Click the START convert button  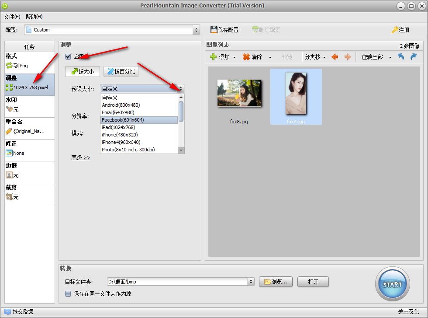392,284
